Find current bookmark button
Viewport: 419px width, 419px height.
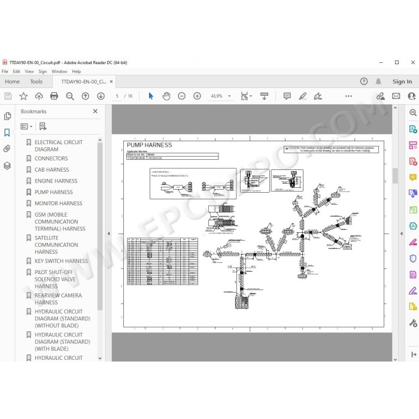42,126
